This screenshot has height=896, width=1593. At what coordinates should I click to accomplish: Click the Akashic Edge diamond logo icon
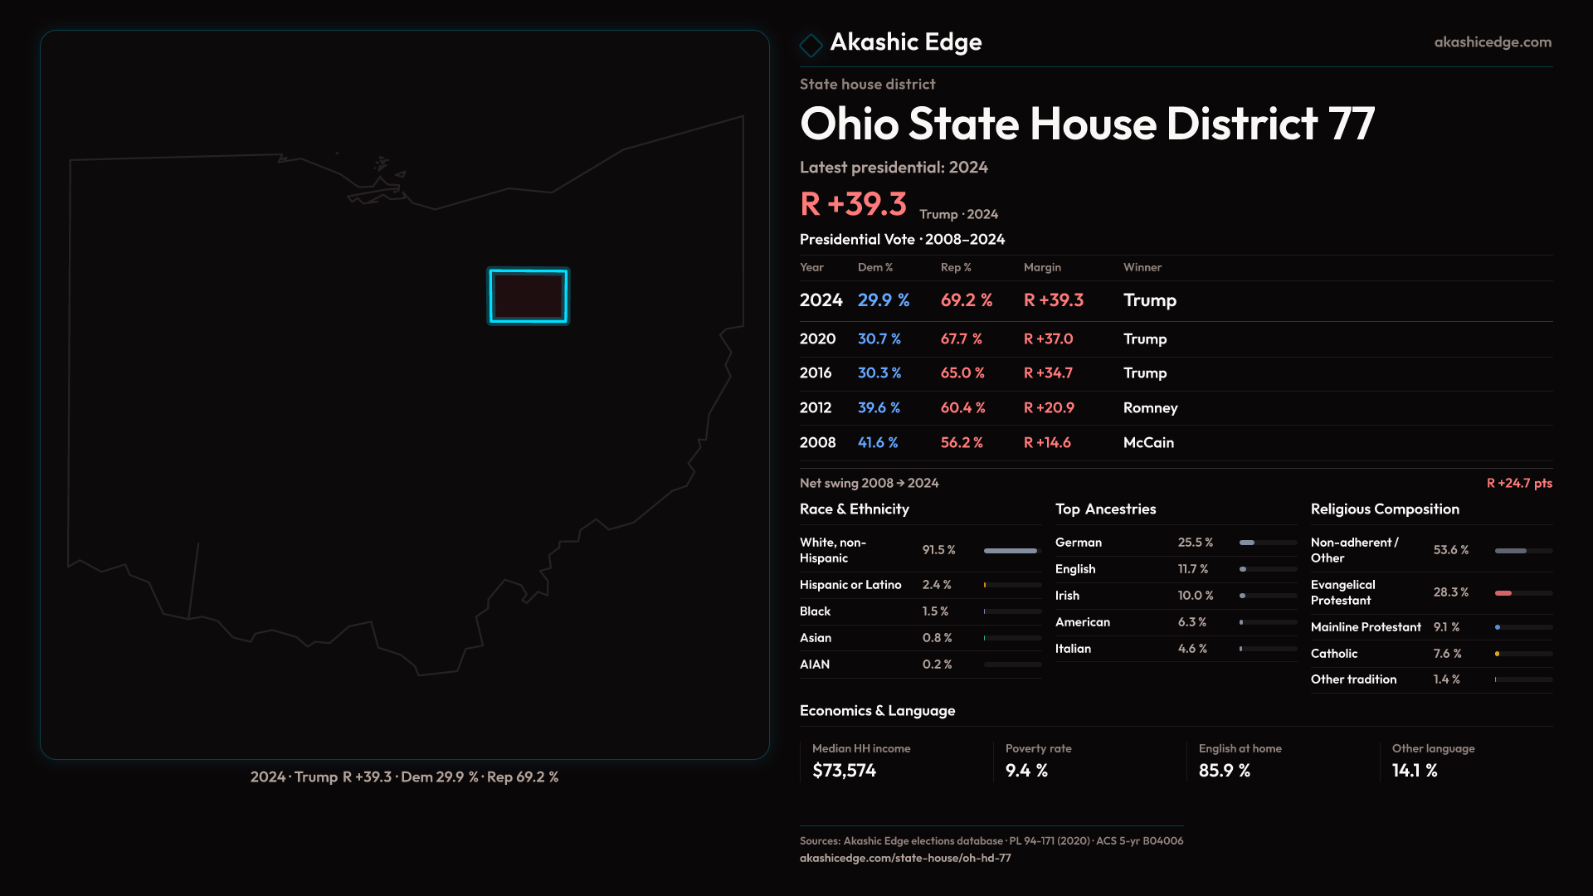tap(811, 44)
